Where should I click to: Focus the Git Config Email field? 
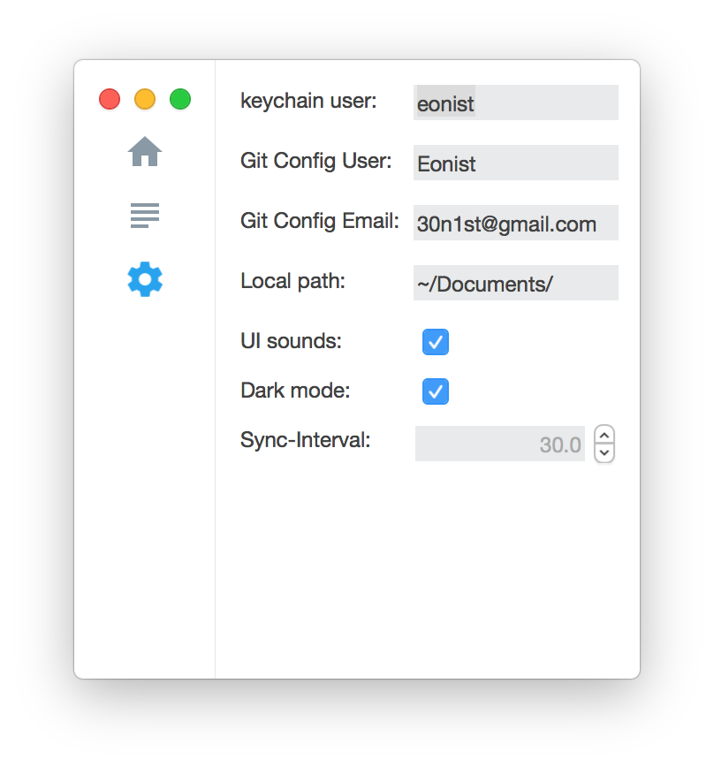pos(515,223)
